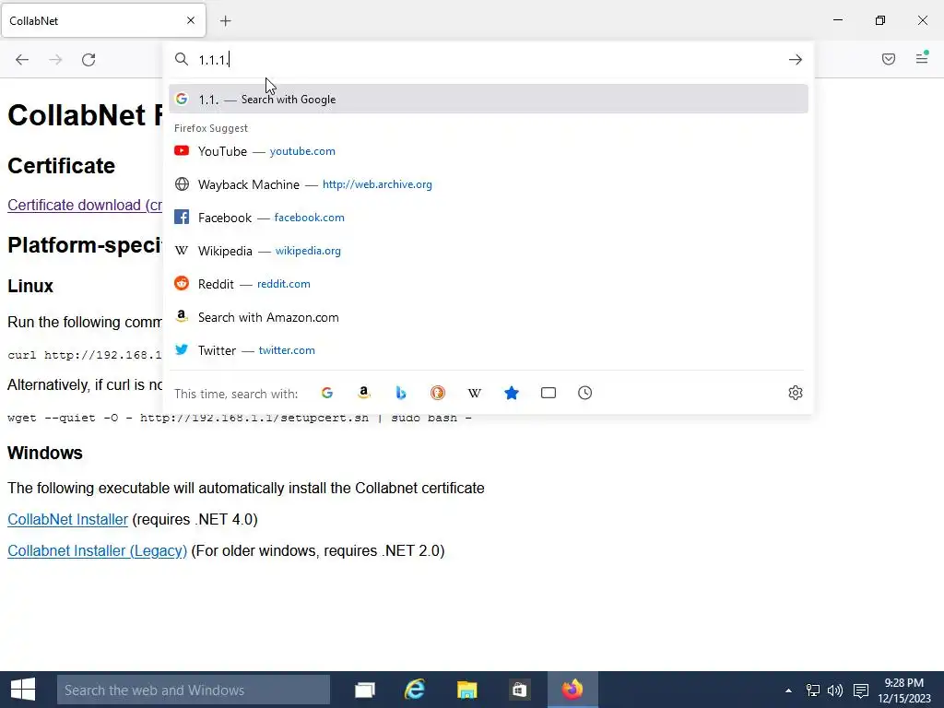
Task: Select Twitter twitter.com suggestion
Action: (x=489, y=350)
